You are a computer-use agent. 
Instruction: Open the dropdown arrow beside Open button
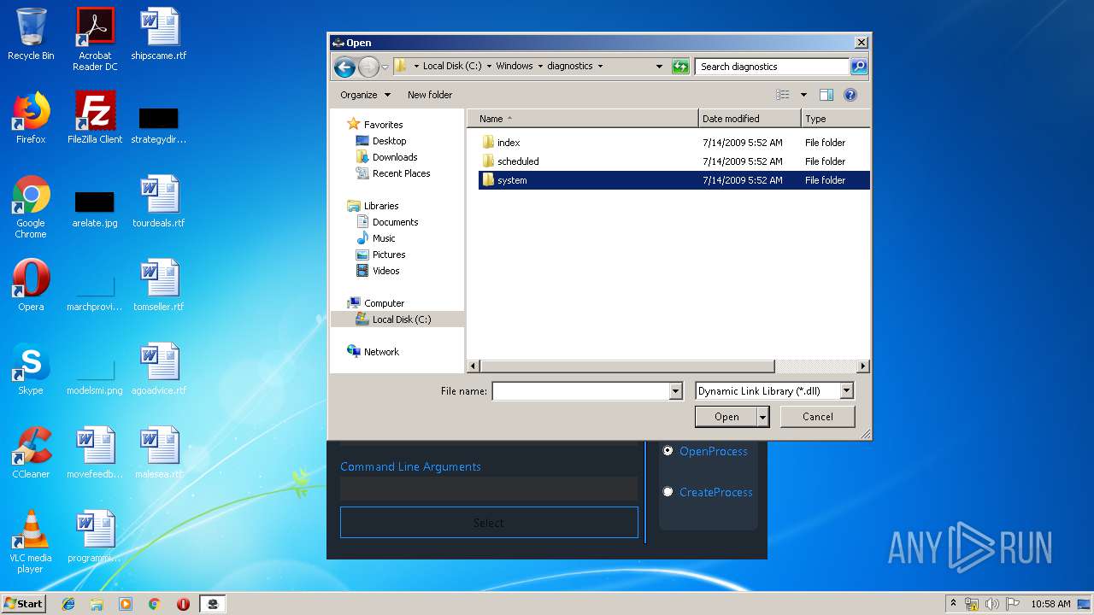point(763,417)
